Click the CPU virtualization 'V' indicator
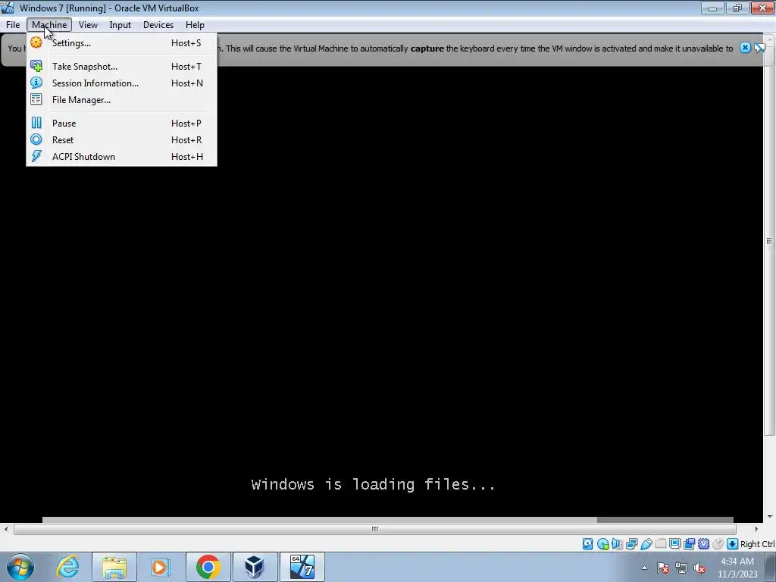 pos(703,544)
